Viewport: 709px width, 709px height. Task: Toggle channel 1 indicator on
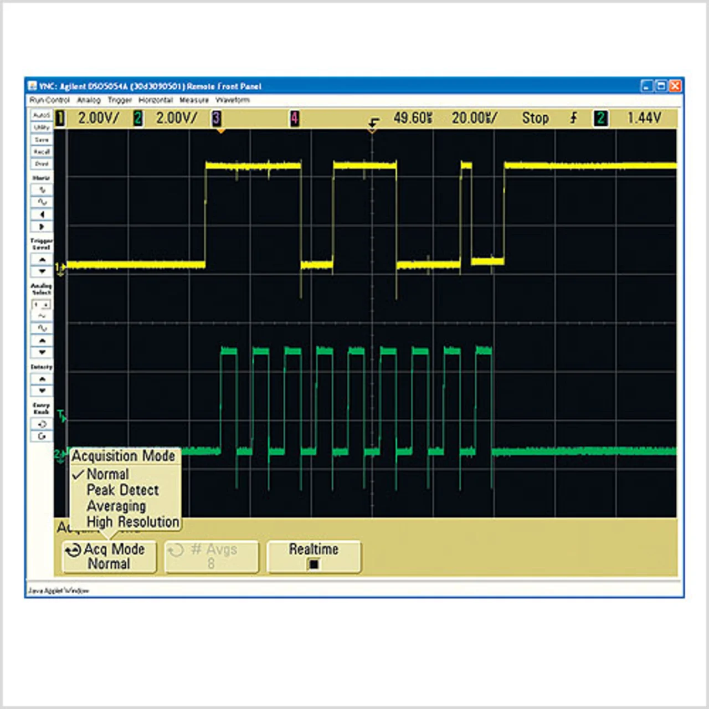pyautogui.click(x=60, y=118)
